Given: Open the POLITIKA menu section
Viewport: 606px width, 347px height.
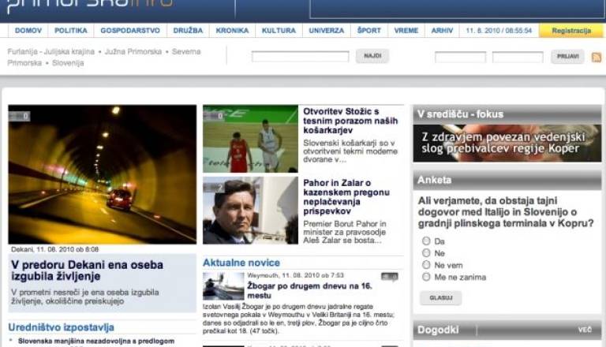Looking at the screenshot, I should [71, 31].
